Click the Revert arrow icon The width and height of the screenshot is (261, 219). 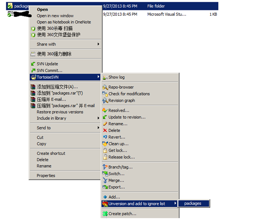(x=105, y=137)
